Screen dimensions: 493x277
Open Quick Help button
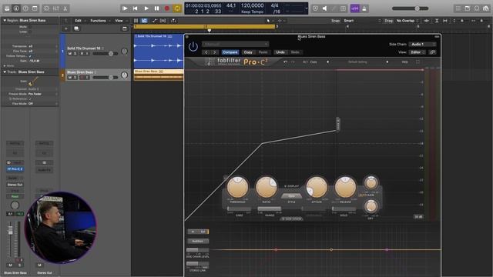click(x=25, y=8)
